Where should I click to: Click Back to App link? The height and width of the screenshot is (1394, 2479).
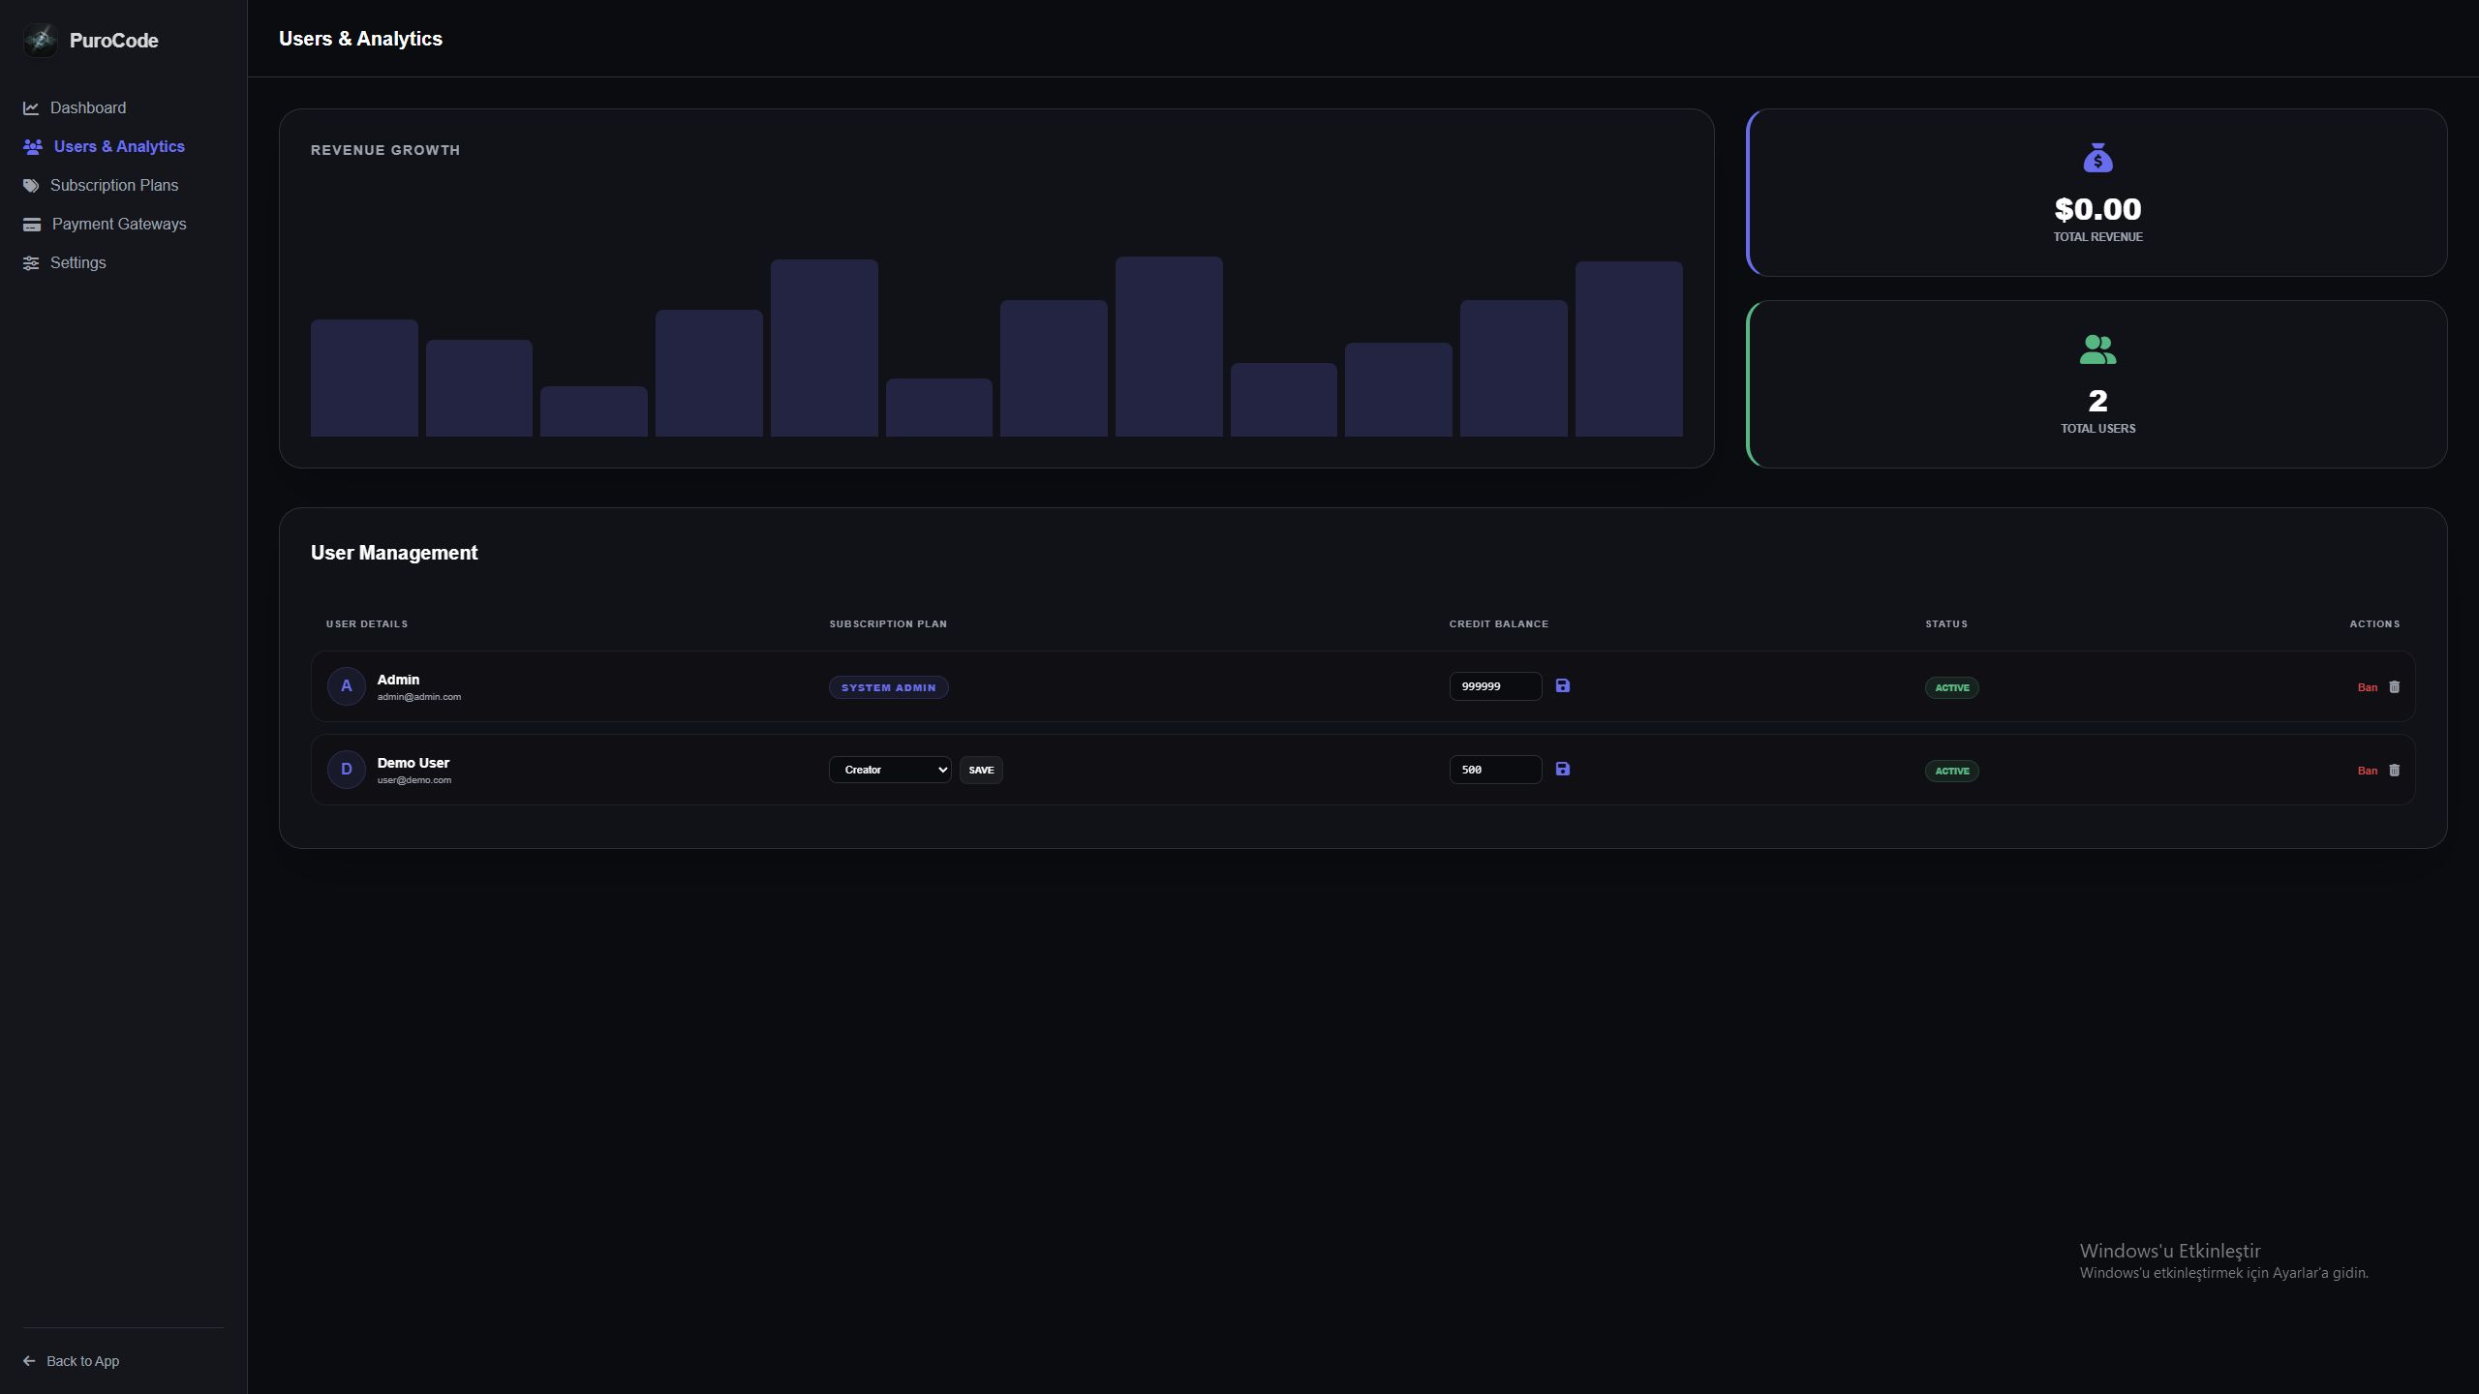[x=82, y=1361]
